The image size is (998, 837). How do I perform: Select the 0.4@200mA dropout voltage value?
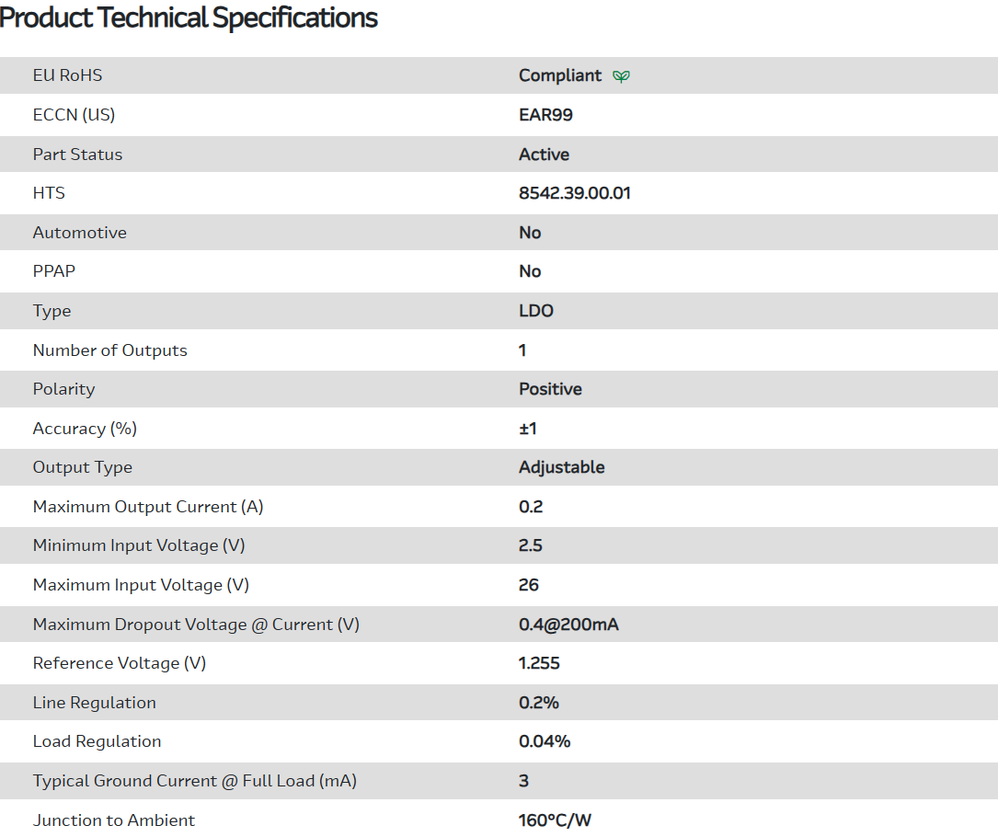(x=568, y=625)
